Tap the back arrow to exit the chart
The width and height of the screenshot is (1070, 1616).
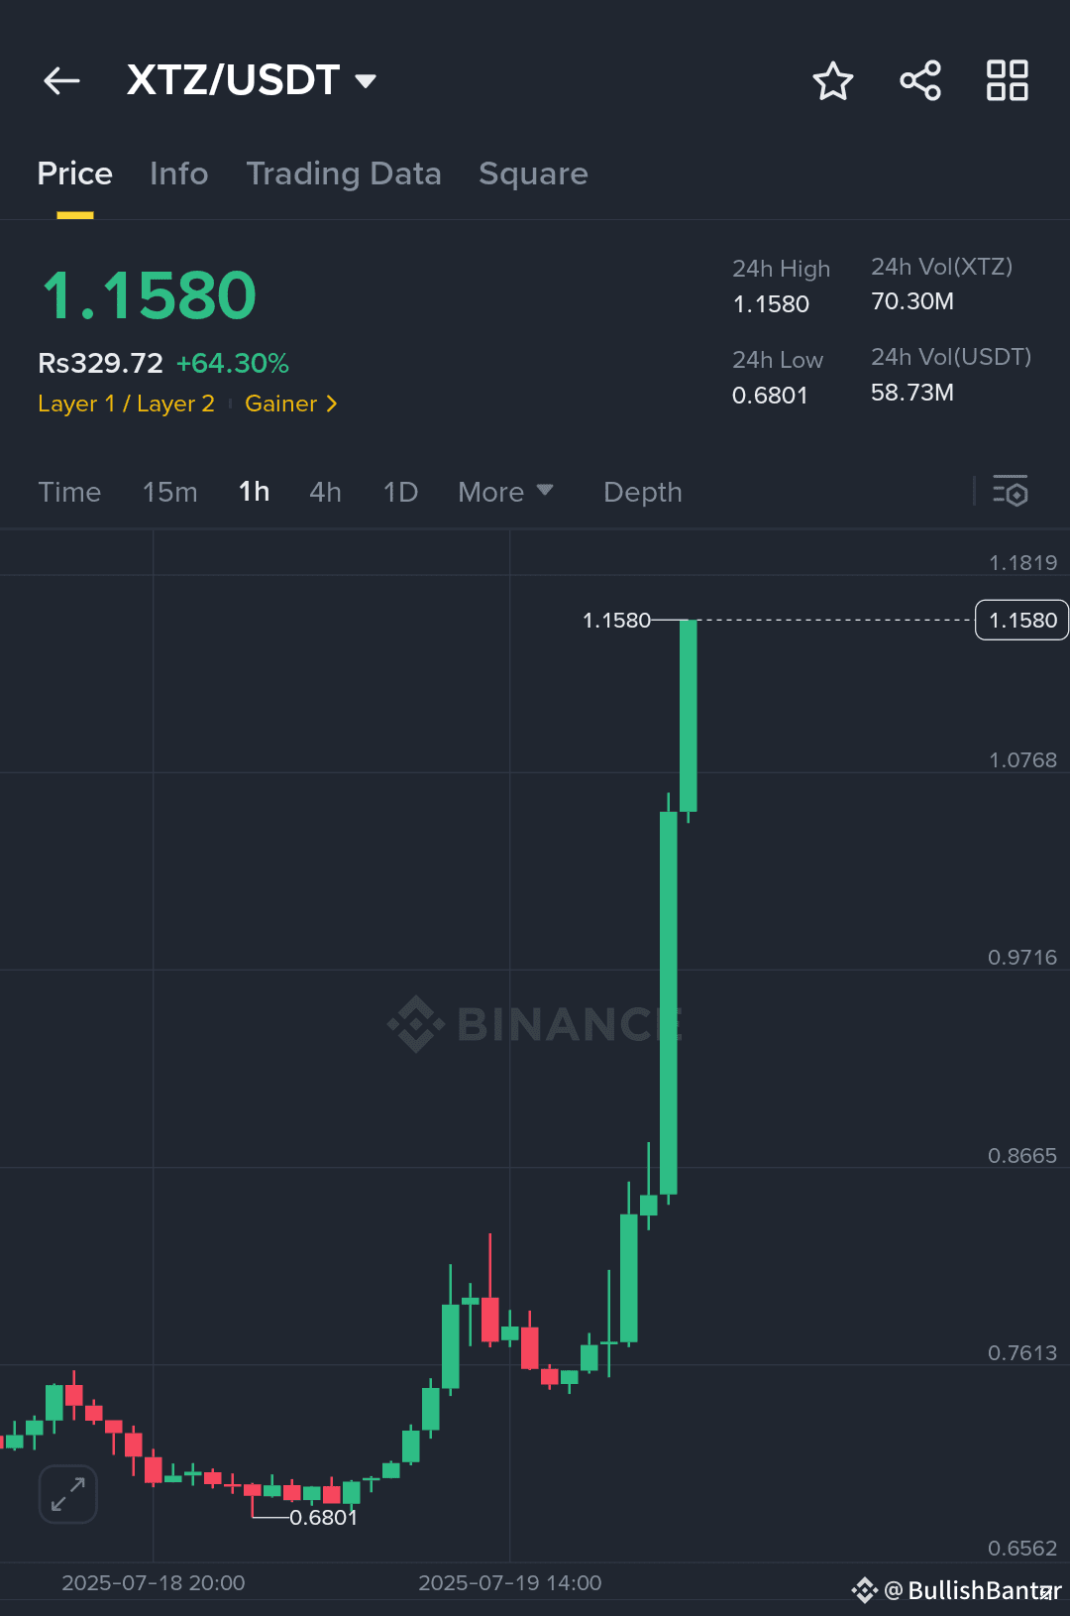coord(61,80)
